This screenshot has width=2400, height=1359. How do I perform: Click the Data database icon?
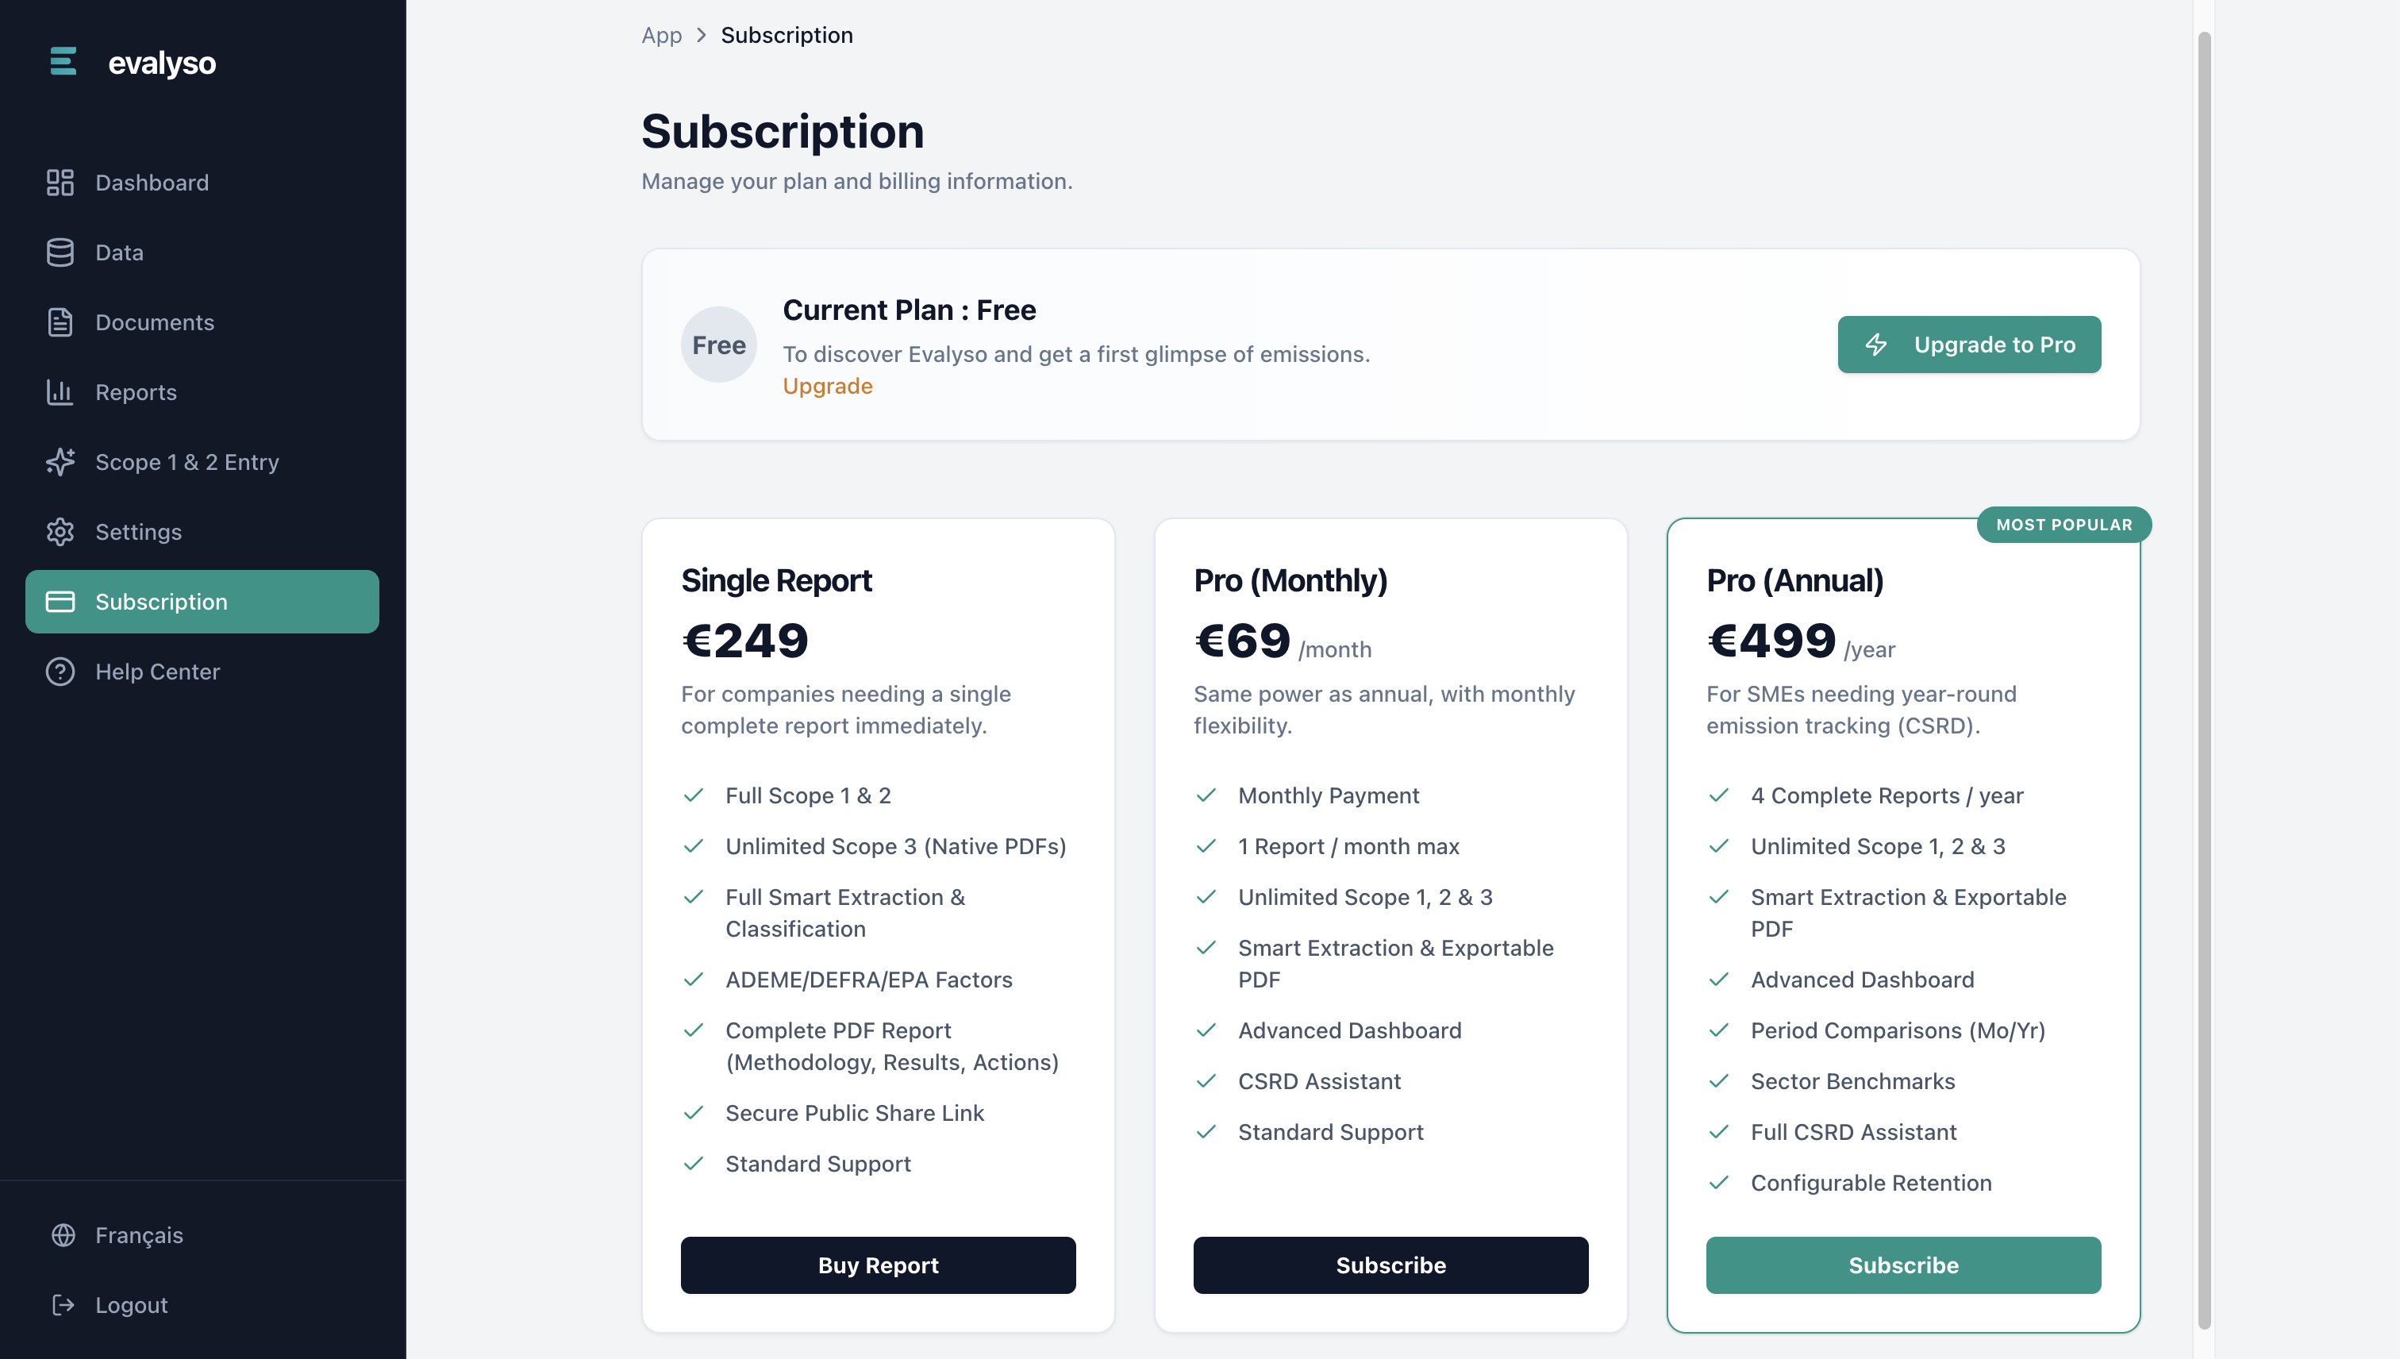coord(60,253)
